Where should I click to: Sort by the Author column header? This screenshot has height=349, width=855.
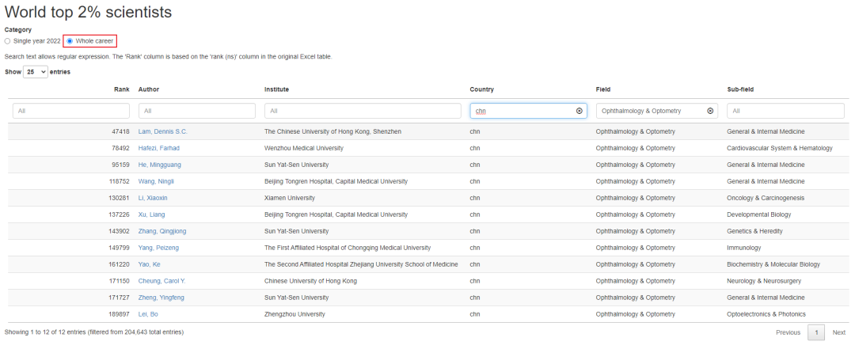click(x=149, y=89)
